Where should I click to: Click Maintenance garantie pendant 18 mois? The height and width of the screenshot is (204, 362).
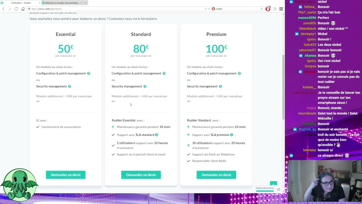coord(143,127)
